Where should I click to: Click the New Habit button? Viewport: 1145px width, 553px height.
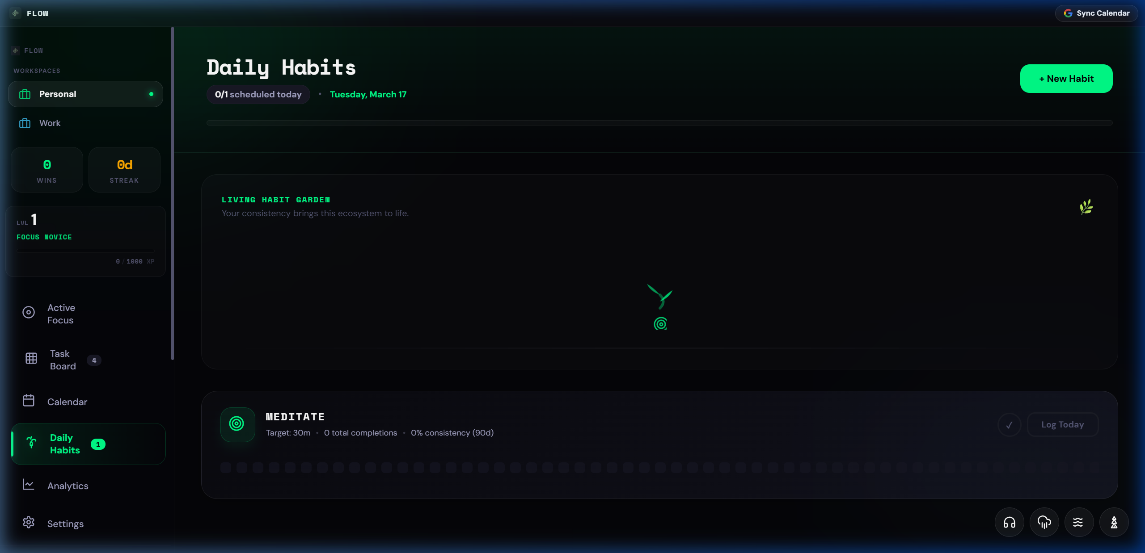point(1066,79)
